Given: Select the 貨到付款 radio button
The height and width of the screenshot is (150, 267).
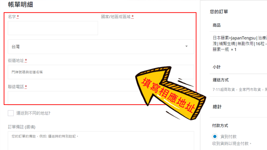Looking at the screenshot, I should (215, 136).
